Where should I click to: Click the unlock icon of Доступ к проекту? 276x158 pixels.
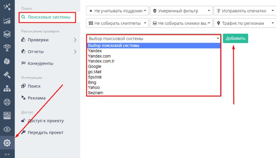click(x=23, y=120)
